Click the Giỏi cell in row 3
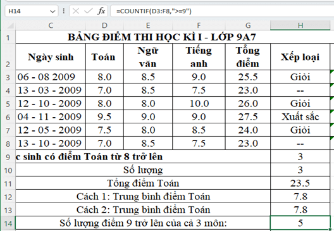The image size is (334, 231). coord(300,77)
